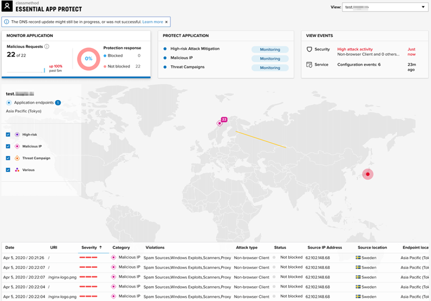Viewport: 431px width, 301px height.
Task: Uncheck the Malicious IP map filter
Action: pos(8,146)
